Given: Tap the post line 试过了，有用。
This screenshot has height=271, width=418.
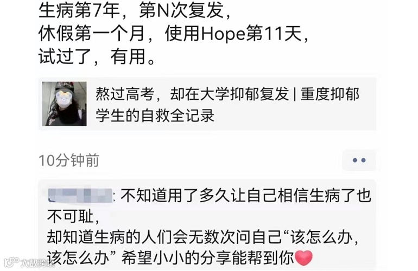Looking at the screenshot, I should 97,57.
